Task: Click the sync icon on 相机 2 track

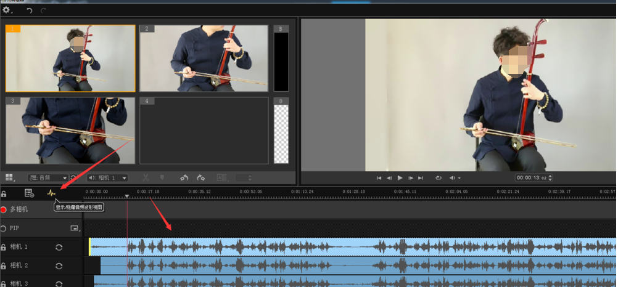Action: click(x=59, y=266)
